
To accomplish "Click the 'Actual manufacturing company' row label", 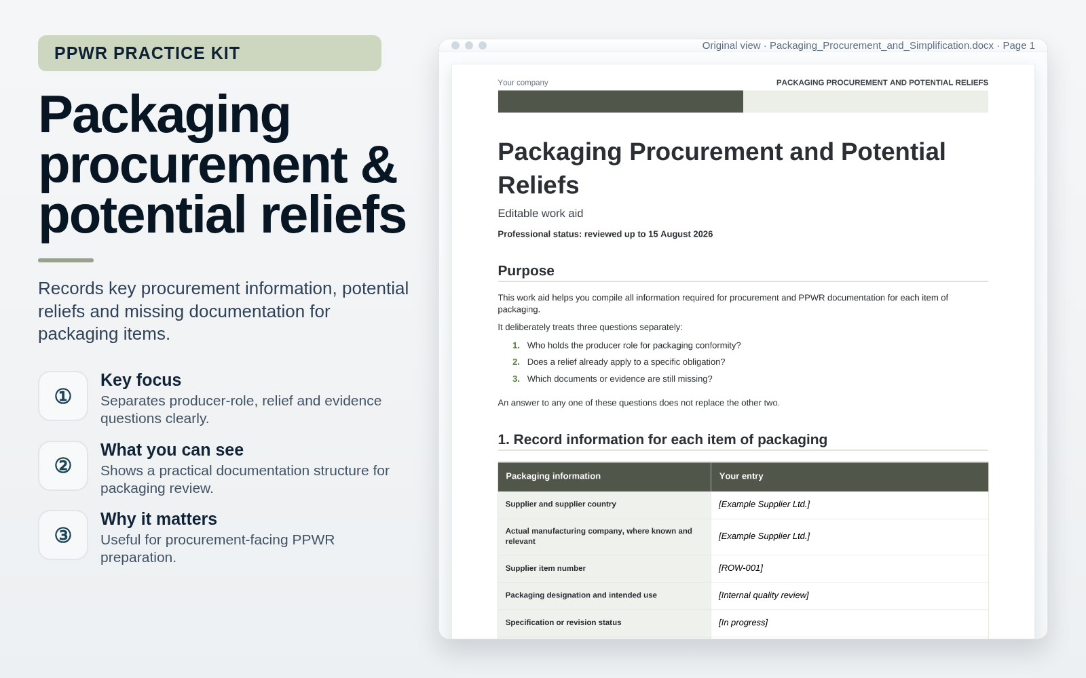I will tap(599, 536).
